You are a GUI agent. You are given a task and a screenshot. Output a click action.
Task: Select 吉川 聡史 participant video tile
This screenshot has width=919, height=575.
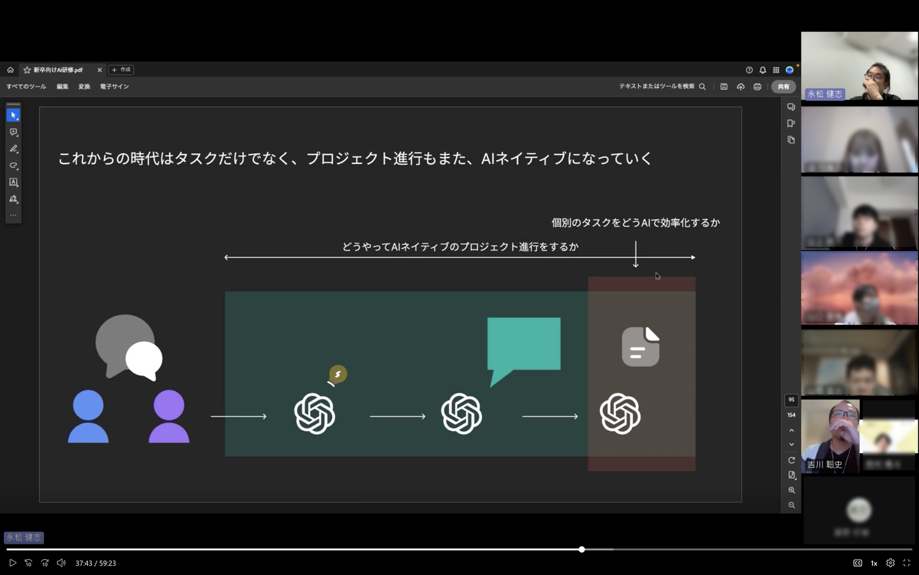point(830,437)
